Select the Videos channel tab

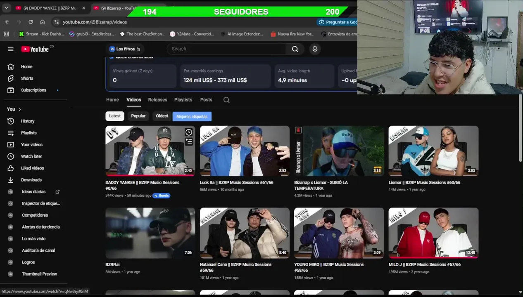click(133, 100)
